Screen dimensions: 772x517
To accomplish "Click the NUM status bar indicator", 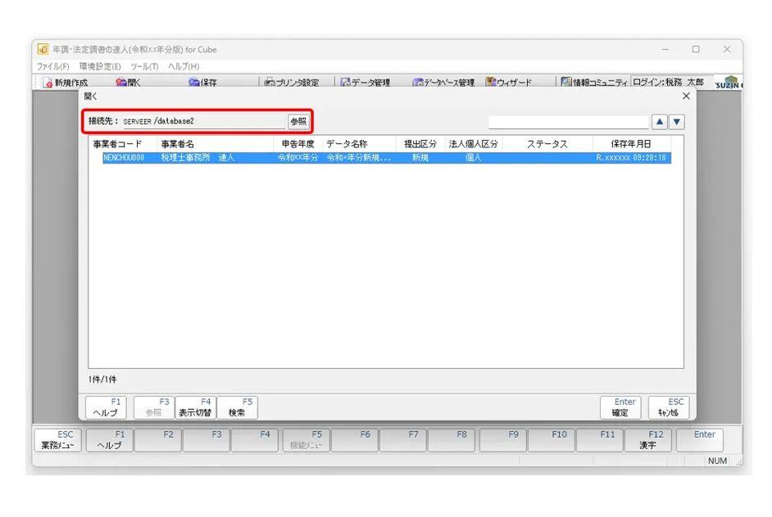I will tap(717, 461).
